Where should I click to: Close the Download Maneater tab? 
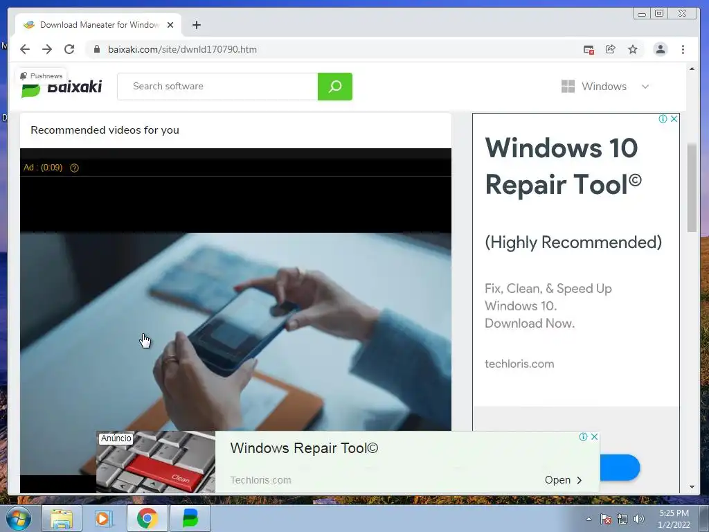coord(170,25)
